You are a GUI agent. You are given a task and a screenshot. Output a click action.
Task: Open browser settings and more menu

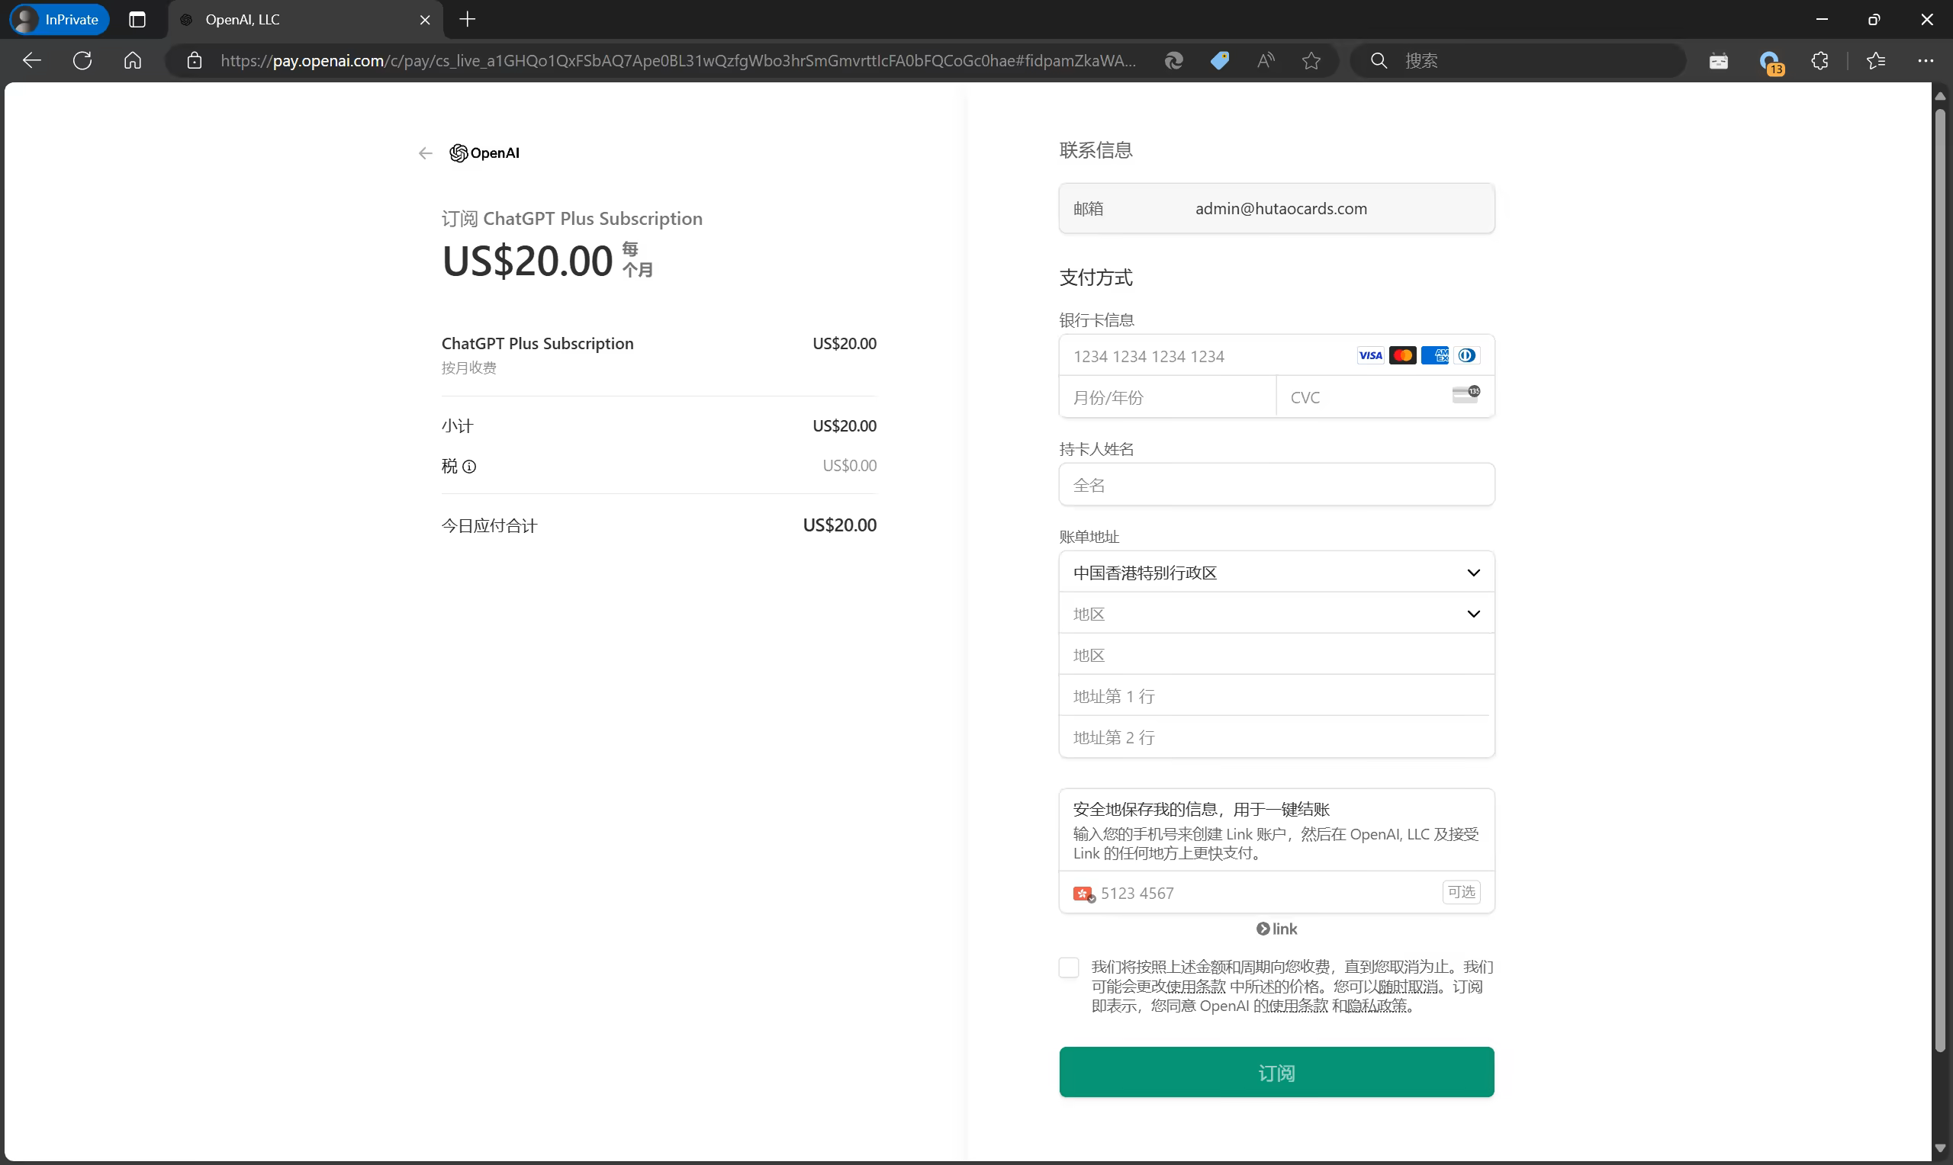pyautogui.click(x=1926, y=60)
